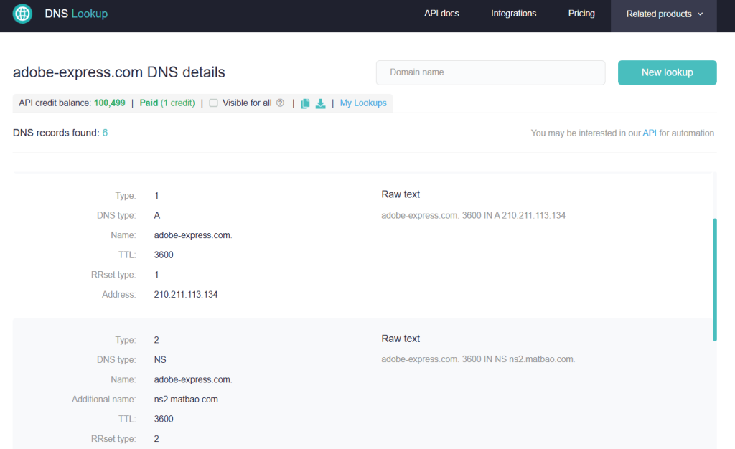Focus the Domain name input field
735x449 pixels.
[x=490, y=72]
